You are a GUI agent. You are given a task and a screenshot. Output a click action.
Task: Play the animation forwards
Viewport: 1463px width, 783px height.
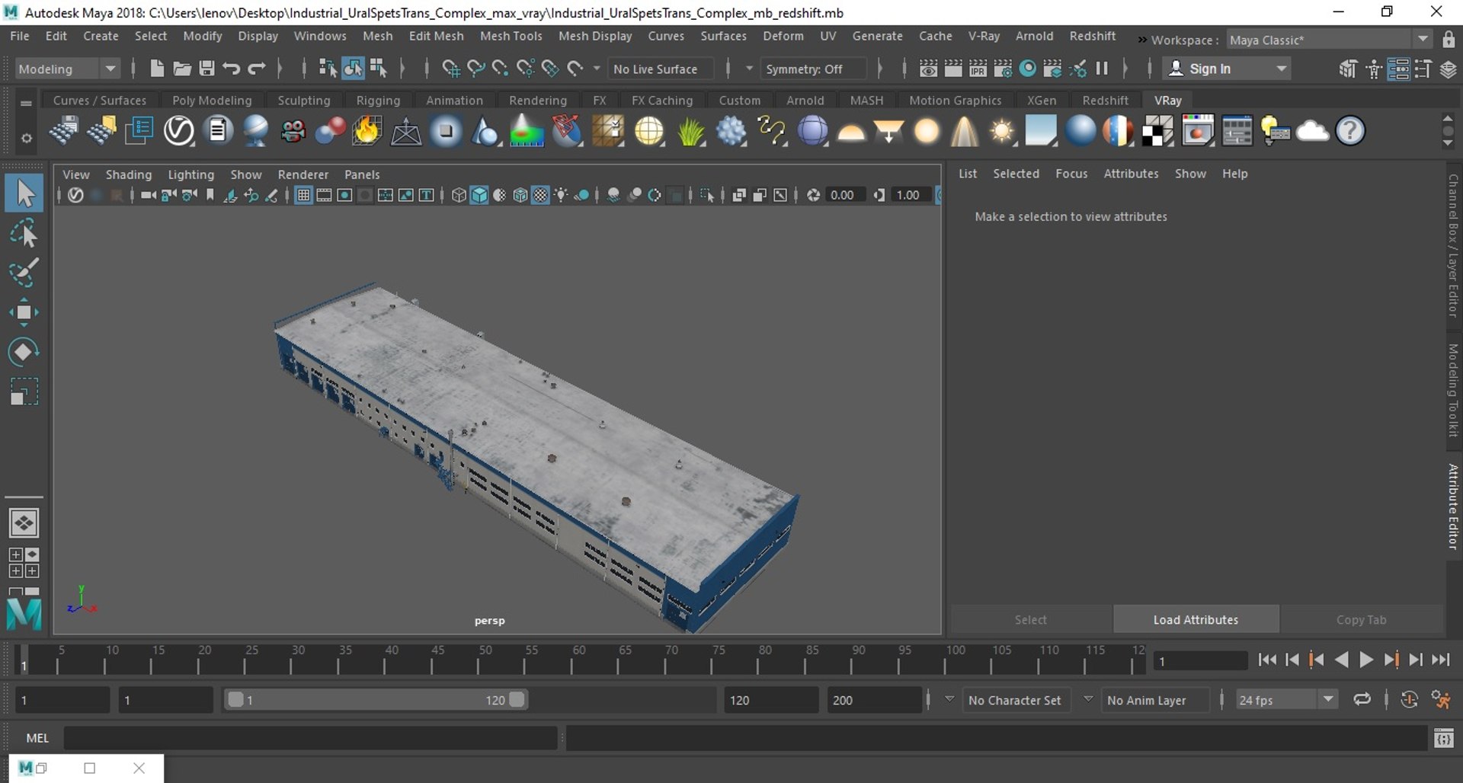click(1366, 660)
